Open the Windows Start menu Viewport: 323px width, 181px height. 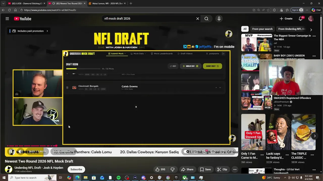4,178
